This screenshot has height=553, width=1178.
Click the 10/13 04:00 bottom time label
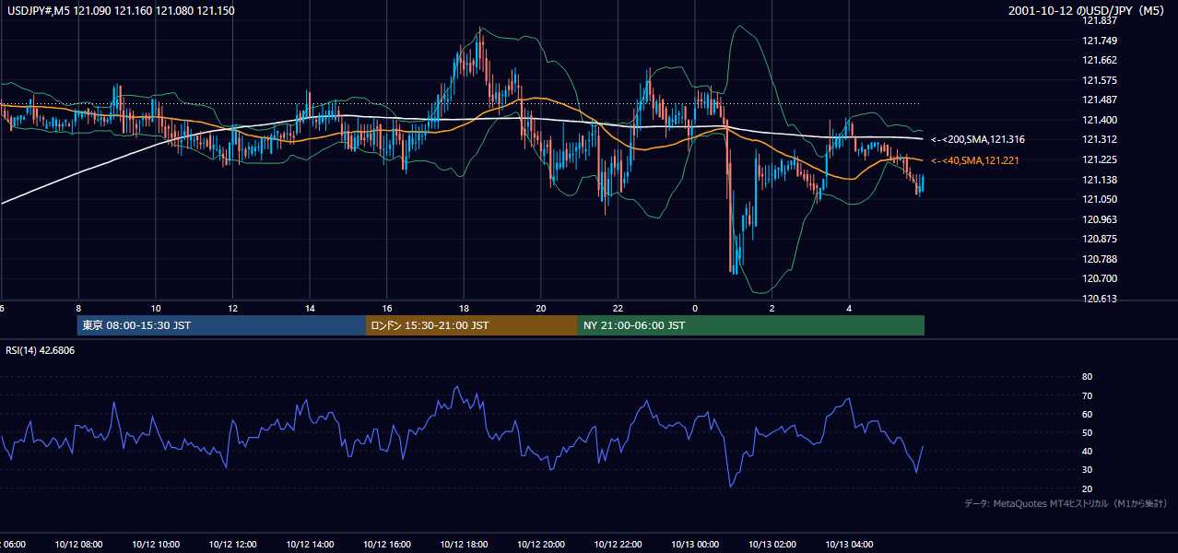(x=850, y=544)
